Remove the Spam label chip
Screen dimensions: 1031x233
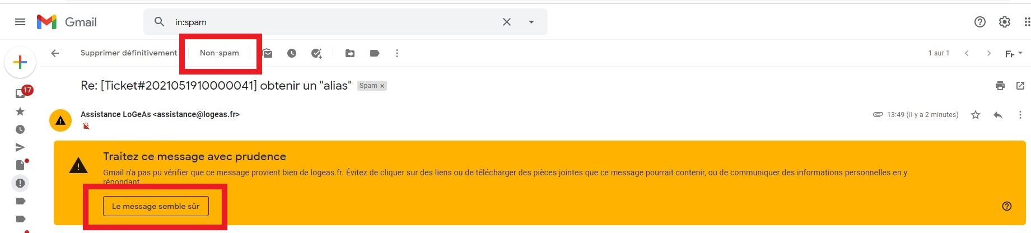coord(382,86)
